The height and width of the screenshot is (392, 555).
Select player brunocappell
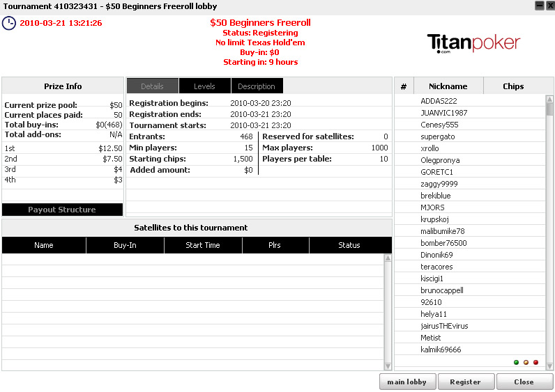pyautogui.click(x=470, y=290)
